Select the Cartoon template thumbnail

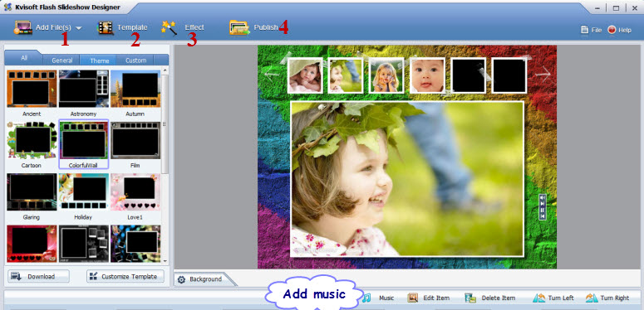(32, 140)
